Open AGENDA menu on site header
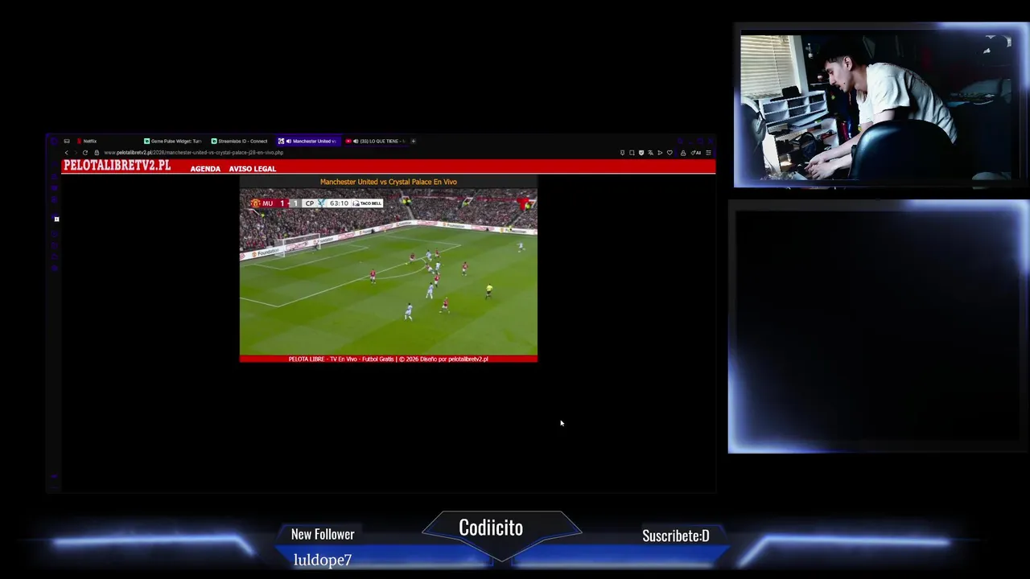The height and width of the screenshot is (579, 1030). pos(205,169)
